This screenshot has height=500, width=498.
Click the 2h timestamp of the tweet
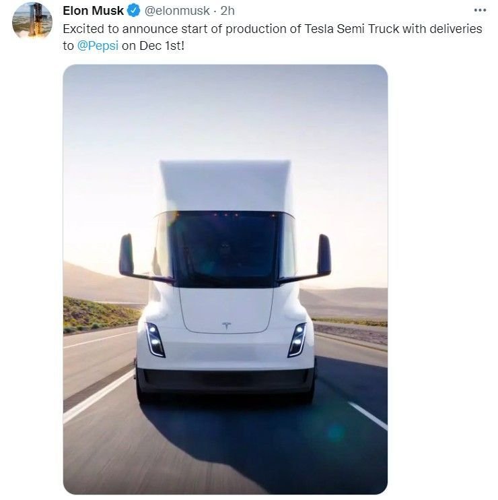pos(227,11)
